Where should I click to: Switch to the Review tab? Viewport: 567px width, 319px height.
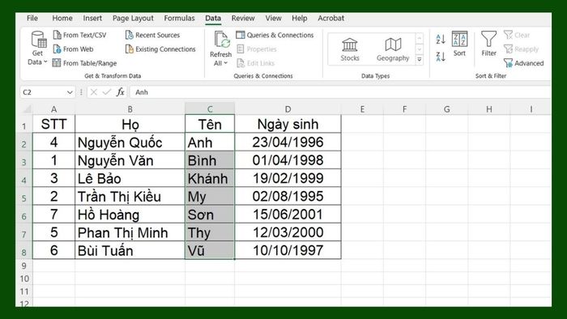click(x=243, y=18)
